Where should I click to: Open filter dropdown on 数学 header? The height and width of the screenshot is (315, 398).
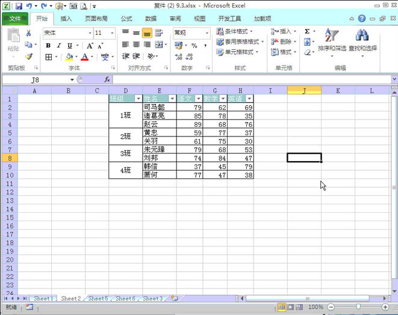click(x=223, y=99)
